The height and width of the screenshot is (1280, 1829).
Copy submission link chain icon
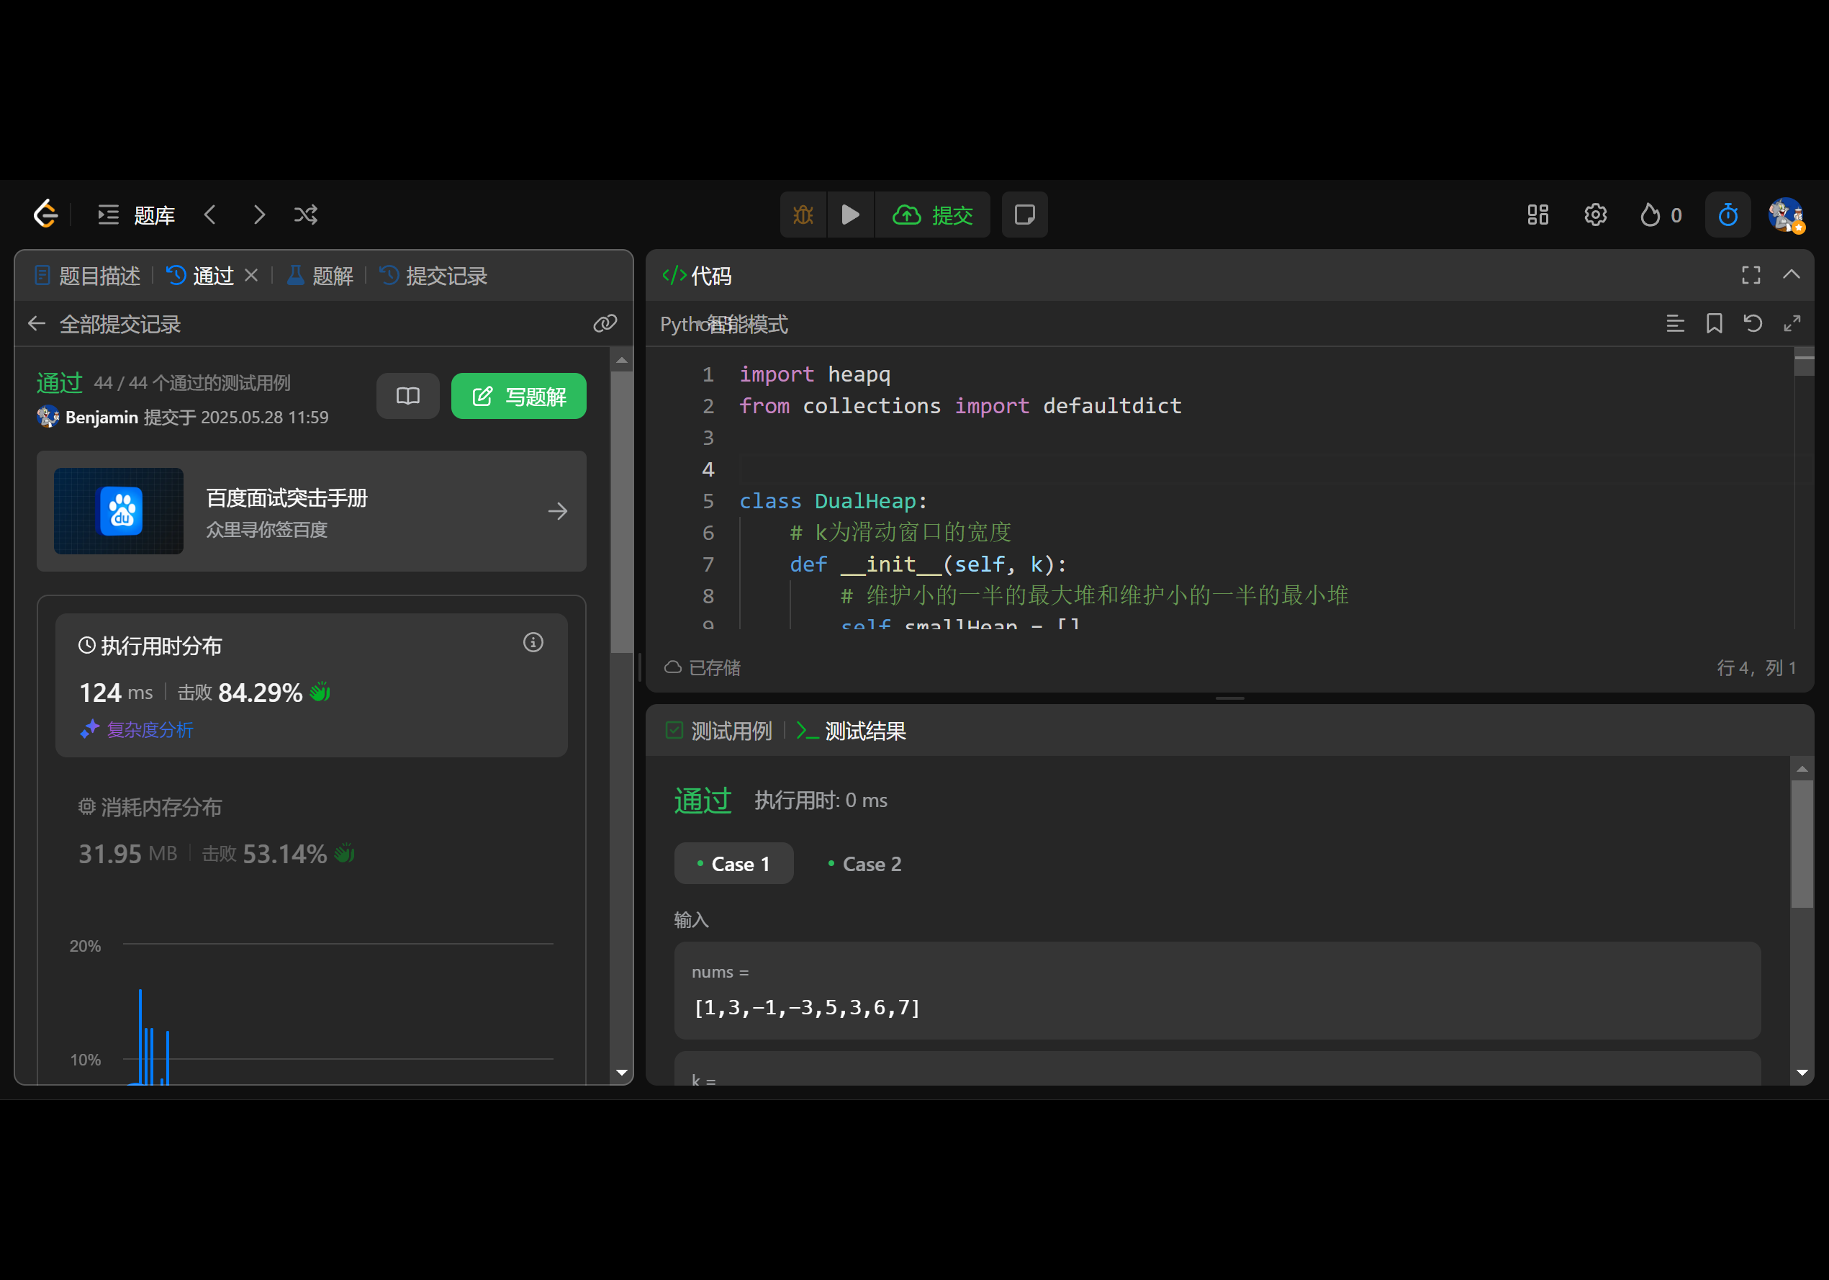pyautogui.click(x=605, y=323)
